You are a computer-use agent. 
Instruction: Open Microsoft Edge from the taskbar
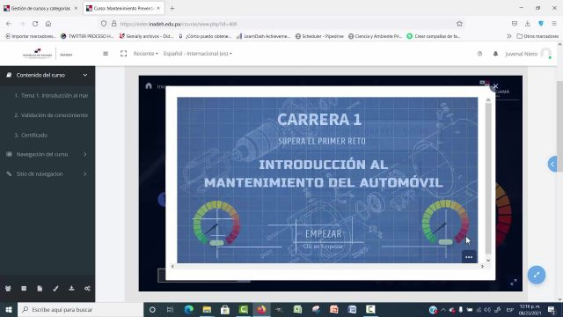(x=188, y=309)
